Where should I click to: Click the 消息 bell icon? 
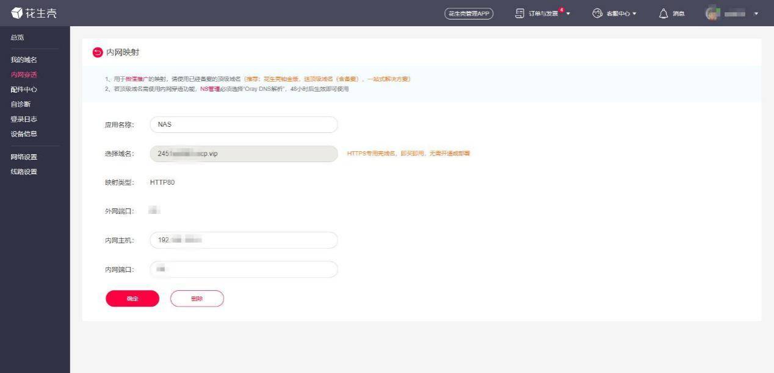[664, 13]
